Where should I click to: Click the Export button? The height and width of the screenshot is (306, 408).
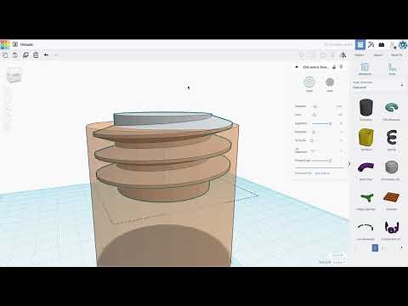point(378,55)
